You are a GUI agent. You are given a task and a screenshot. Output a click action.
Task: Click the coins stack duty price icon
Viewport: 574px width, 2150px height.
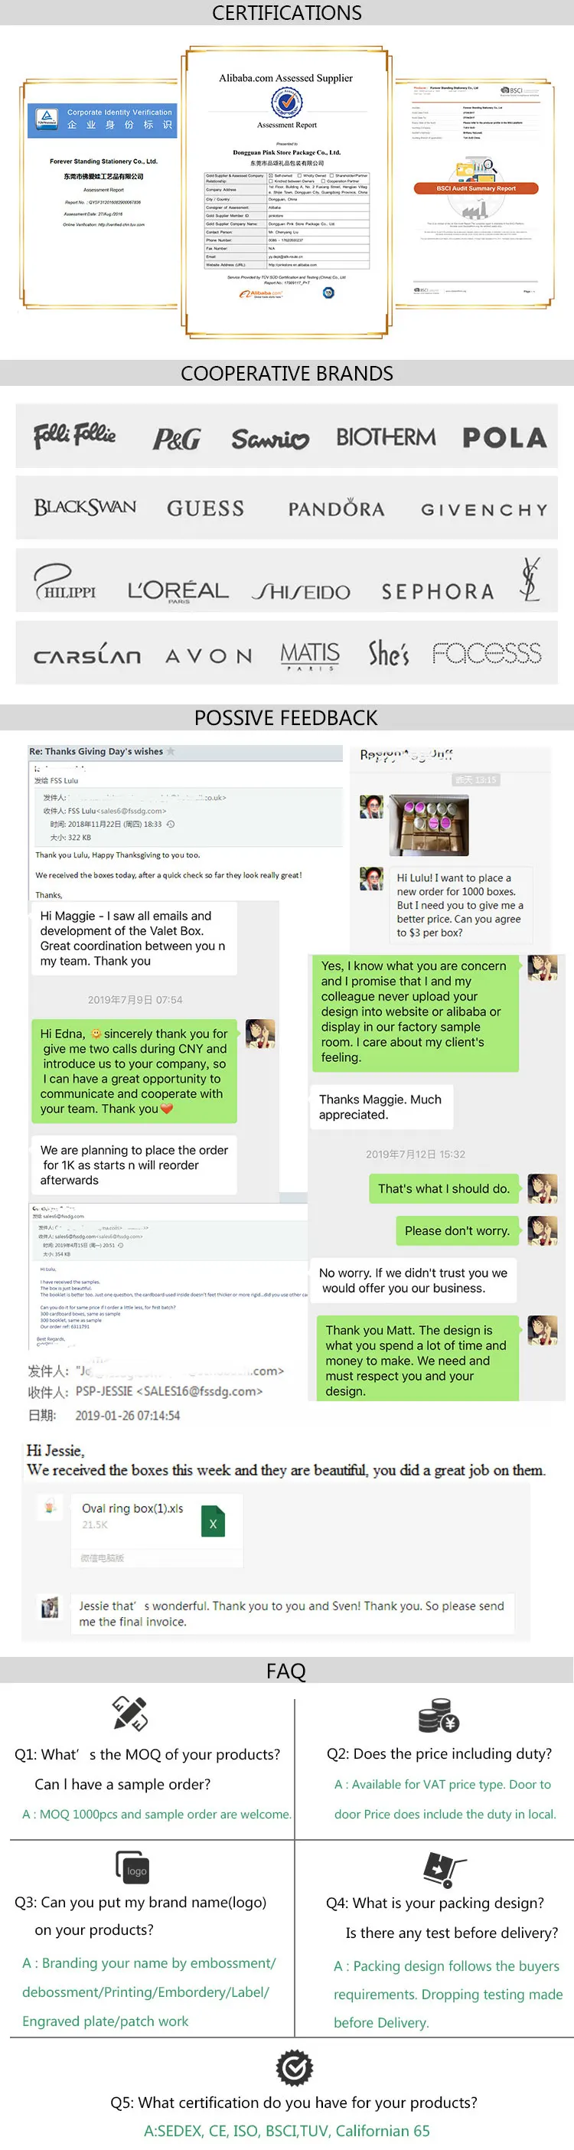[438, 1715]
